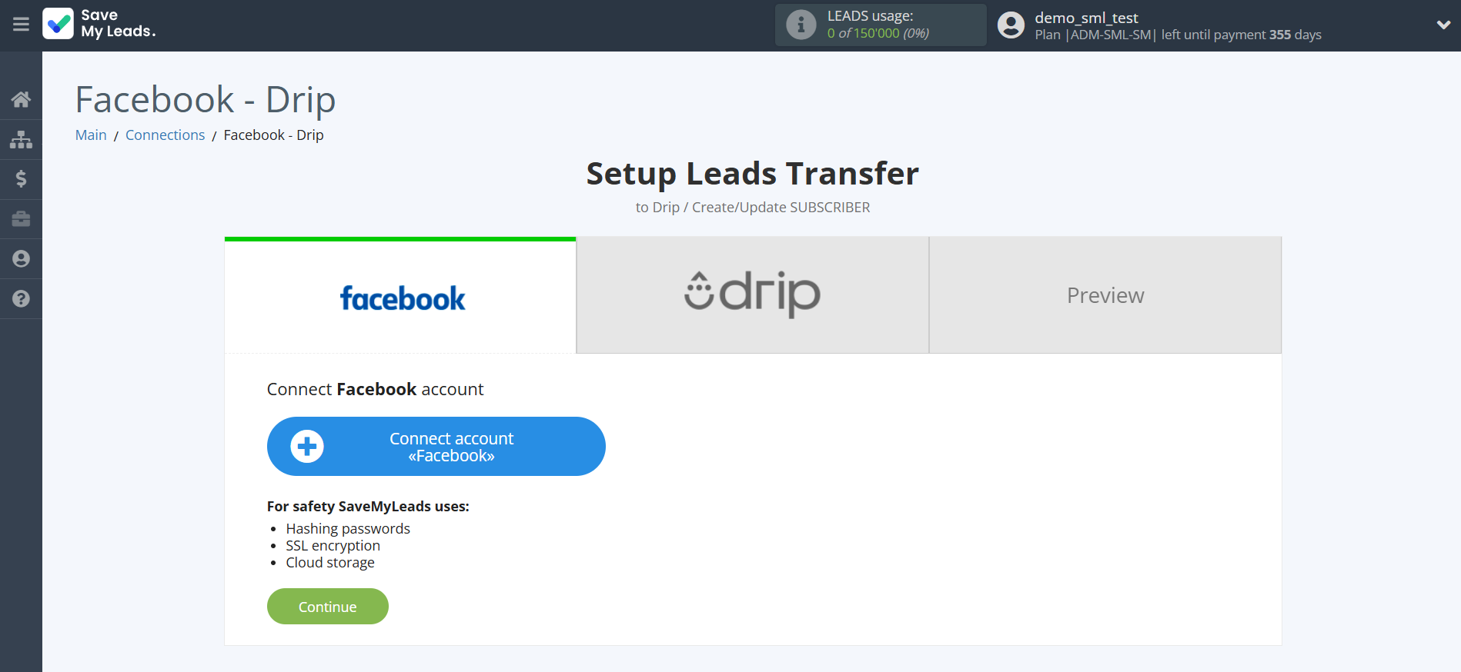
Task: Open the hamburger menu in header
Action: tap(21, 25)
